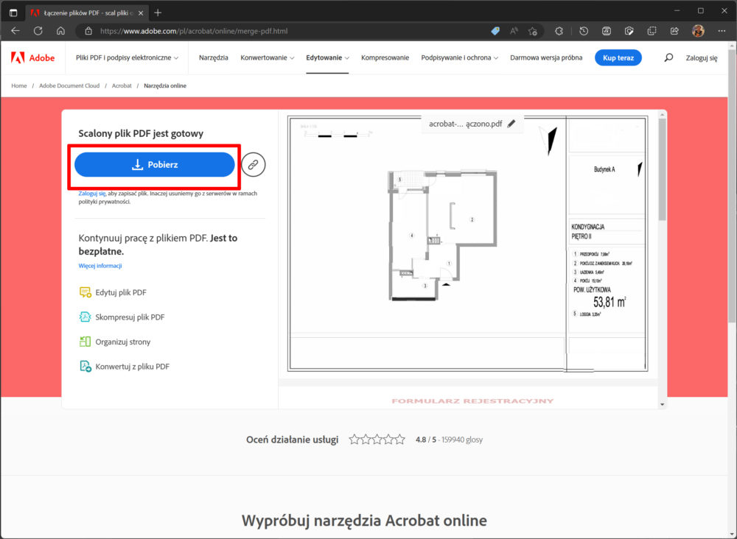The height and width of the screenshot is (539, 737).
Task: Copy share link with the chain icon
Action: pos(254,165)
